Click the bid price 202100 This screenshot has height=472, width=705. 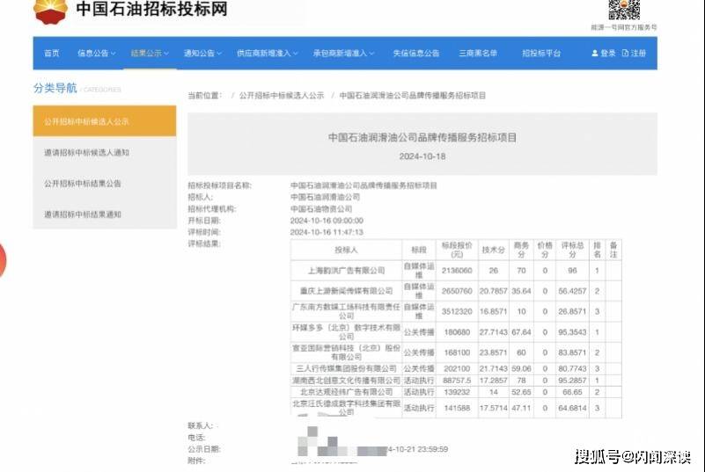[x=457, y=368]
